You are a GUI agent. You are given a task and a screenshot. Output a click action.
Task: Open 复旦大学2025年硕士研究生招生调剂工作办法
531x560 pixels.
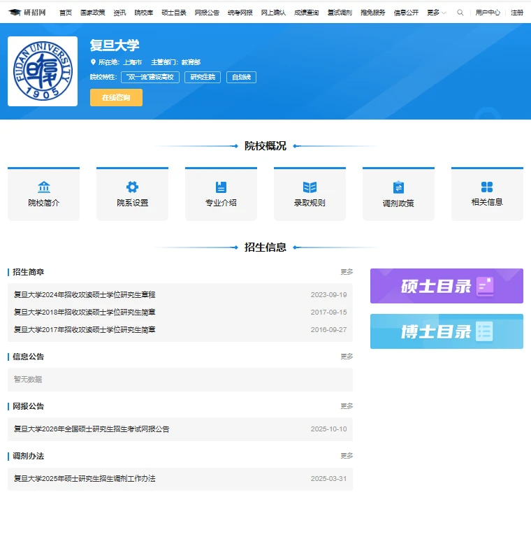click(x=85, y=479)
